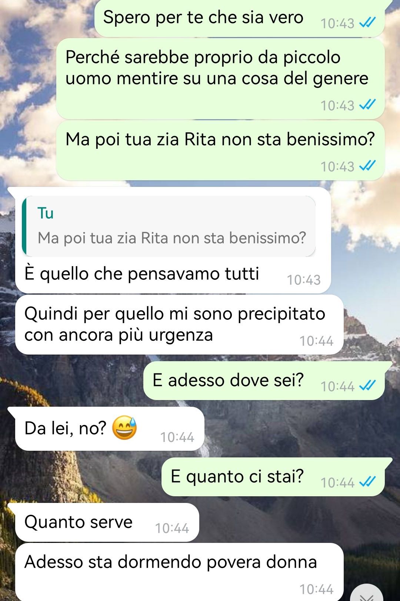Image resolution: width=400 pixels, height=601 pixels.
Task: Tap the sent message 'E adesso dove sei?'
Action: point(264,380)
